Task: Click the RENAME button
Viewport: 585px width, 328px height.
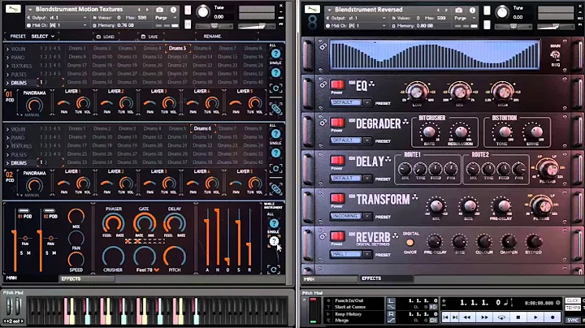Action: point(212,37)
